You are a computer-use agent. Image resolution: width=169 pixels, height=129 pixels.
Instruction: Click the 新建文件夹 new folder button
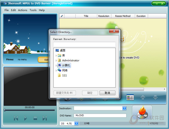pyautogui.click(x=65, y=93)
